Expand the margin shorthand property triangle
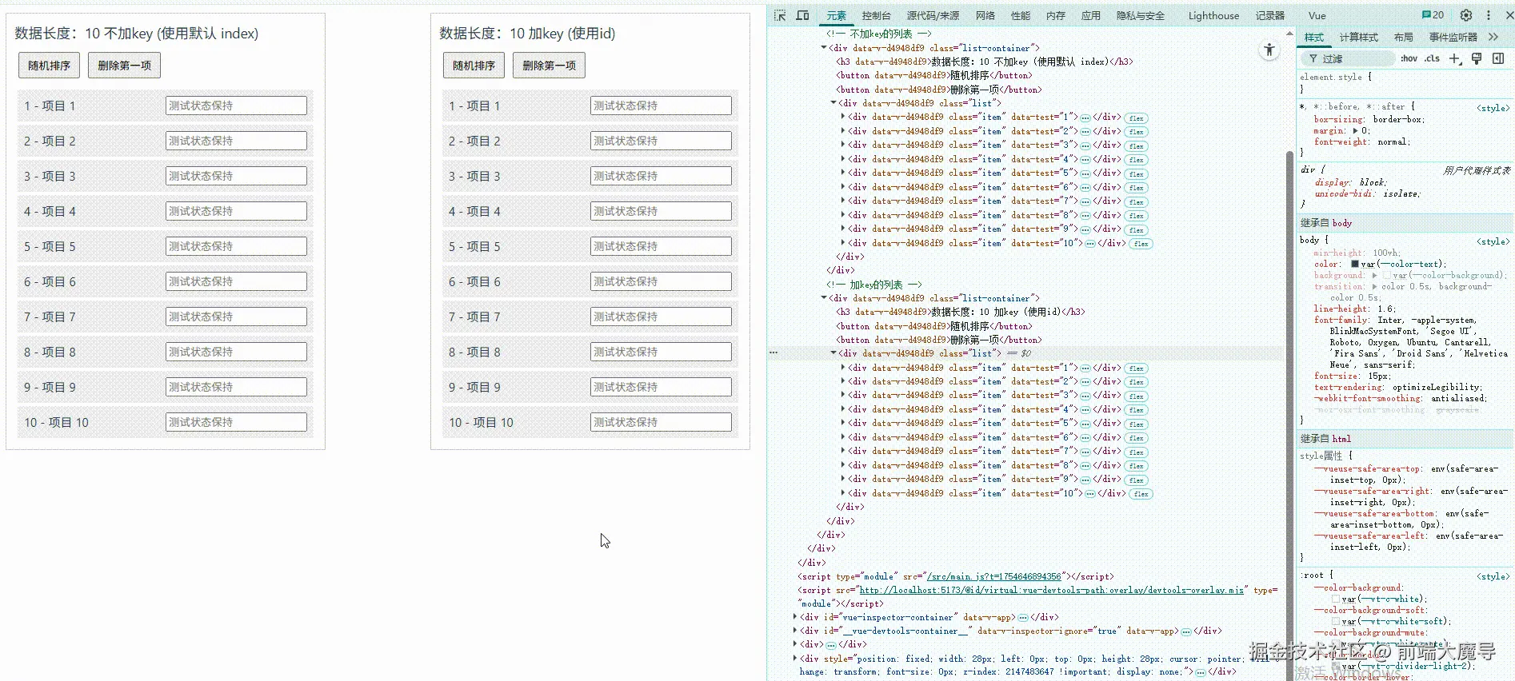The height and width of the screenshot is (681, 1515). click(1355, 130)
